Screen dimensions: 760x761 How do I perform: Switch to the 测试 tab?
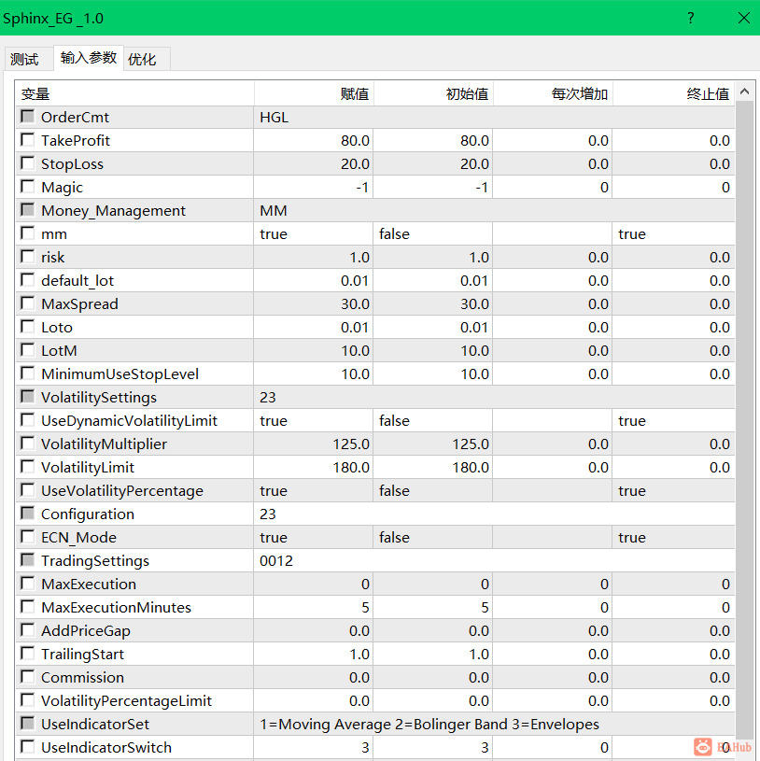[x=24, y=59]
